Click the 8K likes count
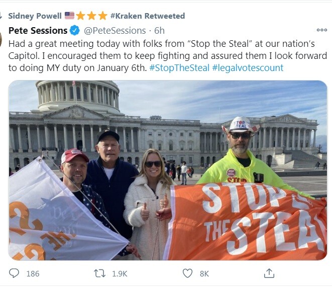The height and width of the screenshot is (287, 332). point(204,273)
